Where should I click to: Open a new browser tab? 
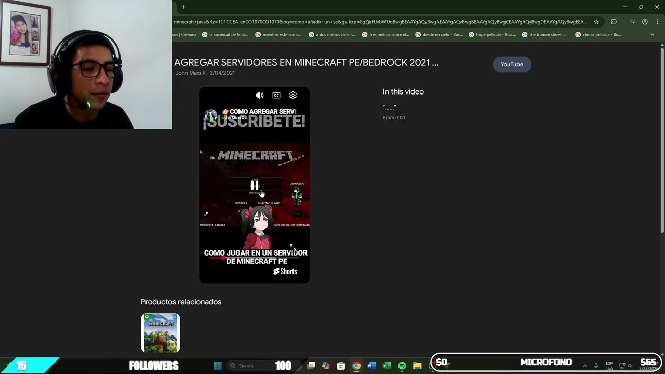click(183, 7)
